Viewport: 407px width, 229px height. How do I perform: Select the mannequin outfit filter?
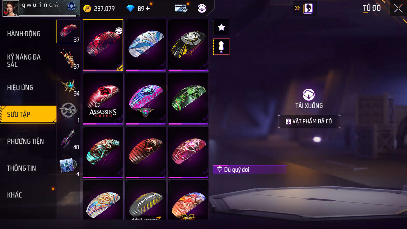[x=221, y=47]
